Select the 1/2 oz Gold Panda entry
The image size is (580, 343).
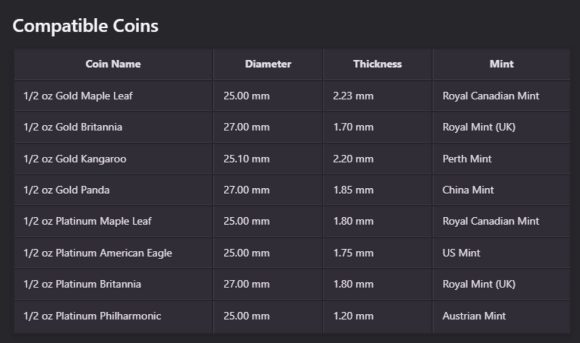tap(66, 190)
